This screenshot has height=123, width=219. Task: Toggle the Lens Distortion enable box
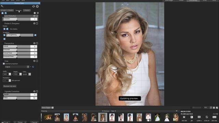point(37,16)
